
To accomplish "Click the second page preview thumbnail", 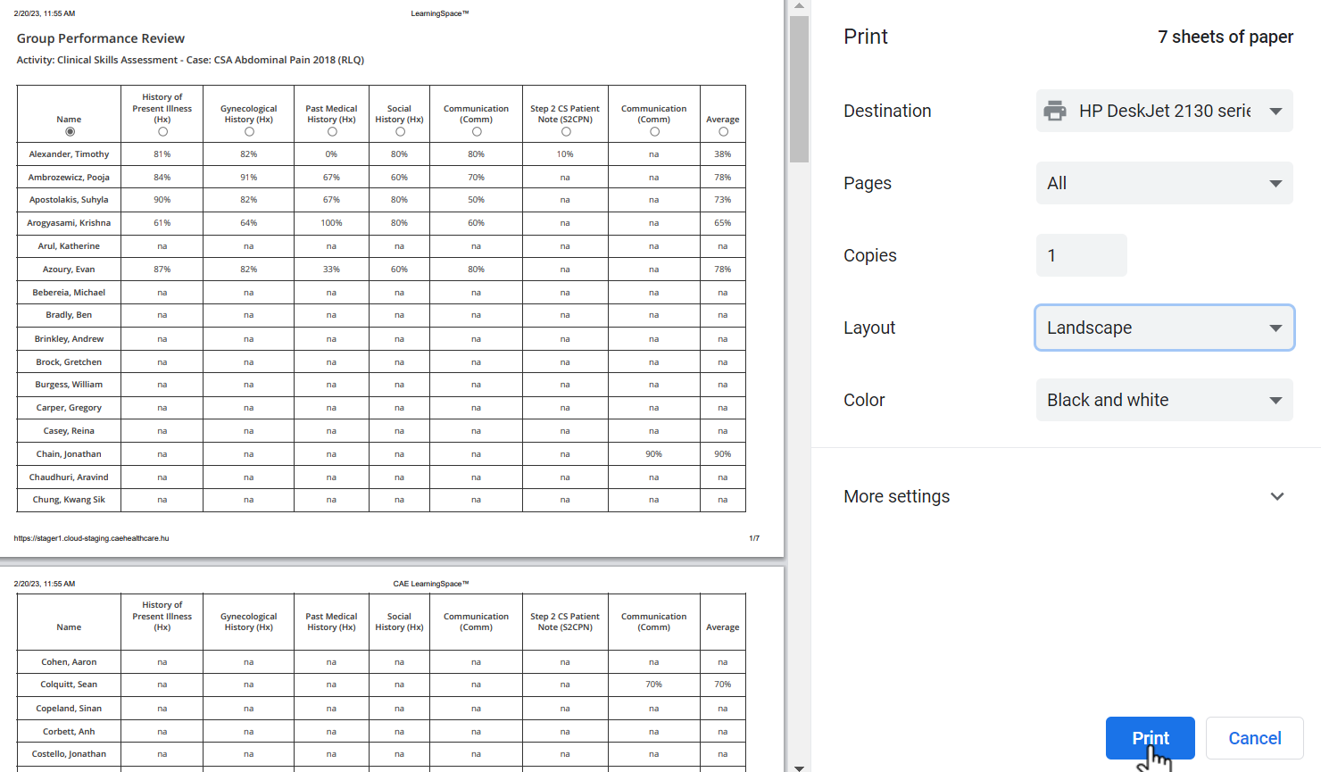I will pyautogui.click(x=392, y=669).
